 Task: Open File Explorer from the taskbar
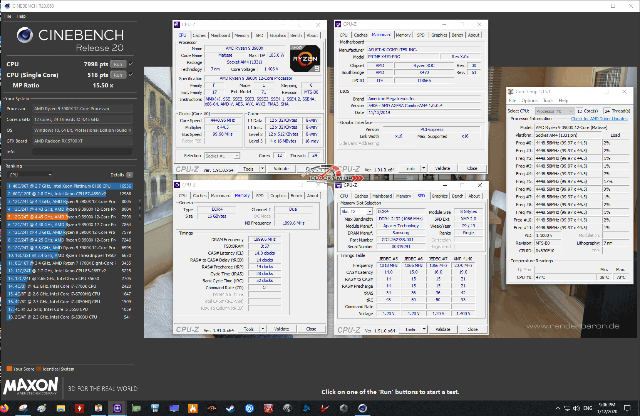pos(60,408)
